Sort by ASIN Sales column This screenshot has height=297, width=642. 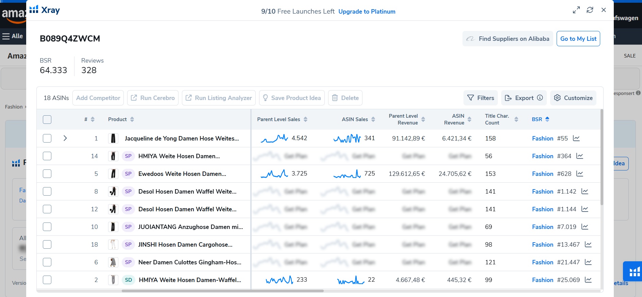tap(373, 119)
